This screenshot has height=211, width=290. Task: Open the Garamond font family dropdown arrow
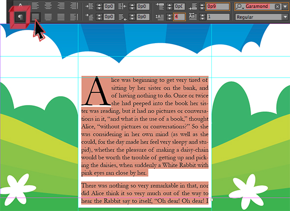click(x=285, y=7)
